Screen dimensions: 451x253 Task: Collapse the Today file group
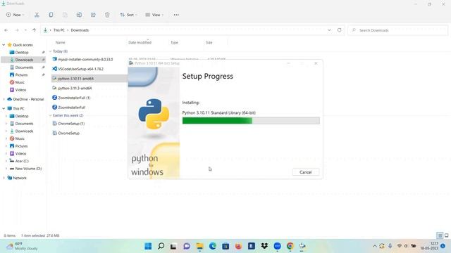(50, 51)
